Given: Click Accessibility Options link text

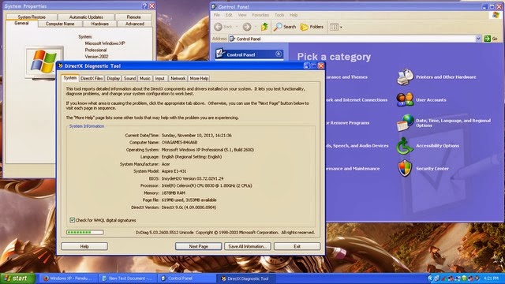Looking at the screenshot, I should click(x=437, y=145).
